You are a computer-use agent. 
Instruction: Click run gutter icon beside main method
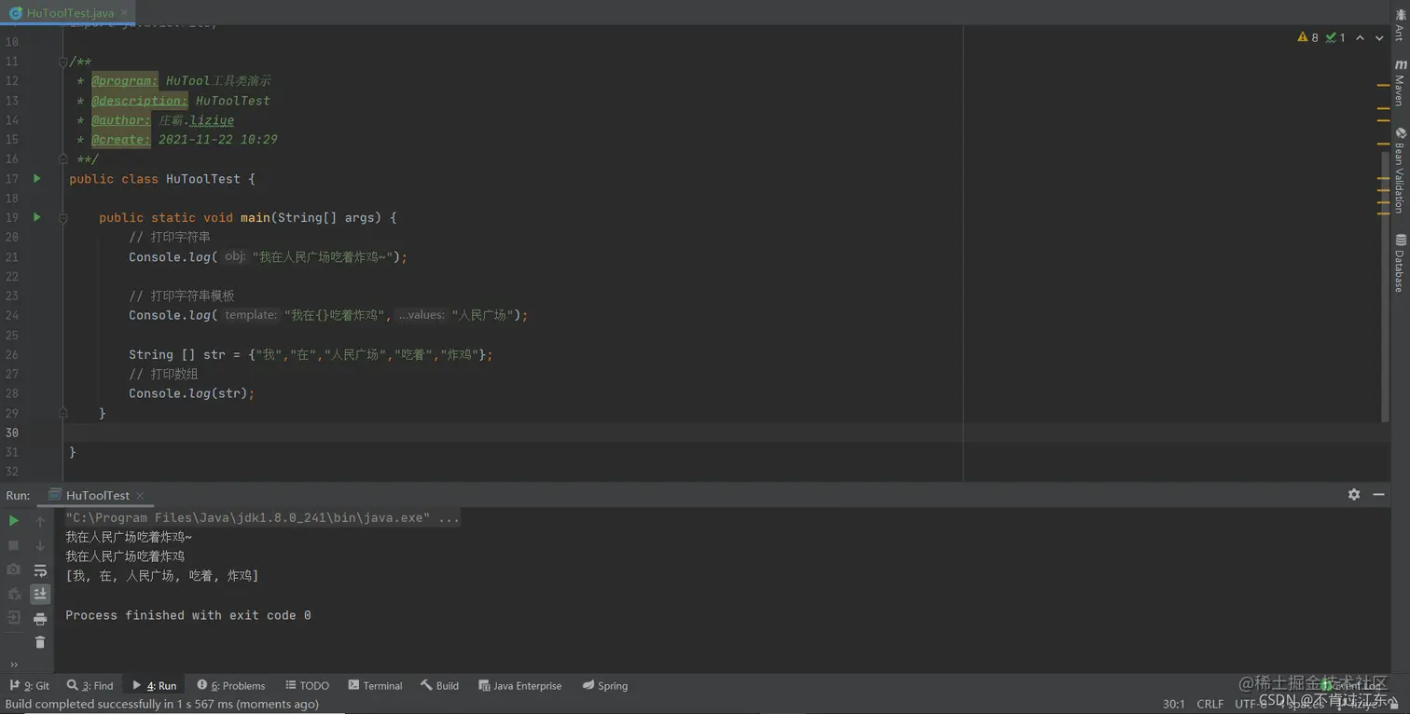(37, 217)
